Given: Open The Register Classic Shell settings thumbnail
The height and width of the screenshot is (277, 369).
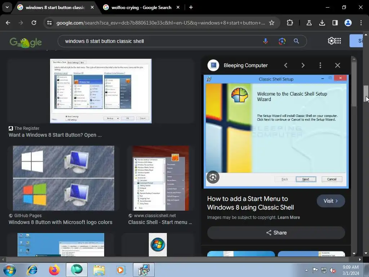Looking at the screenshot, I should pyautogui.click(x=101, y=91).
